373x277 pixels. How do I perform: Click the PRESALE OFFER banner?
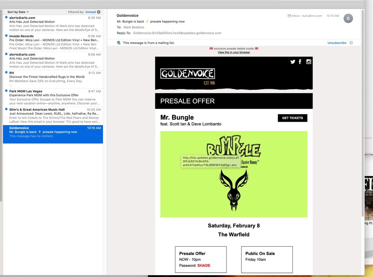point(234,101)
